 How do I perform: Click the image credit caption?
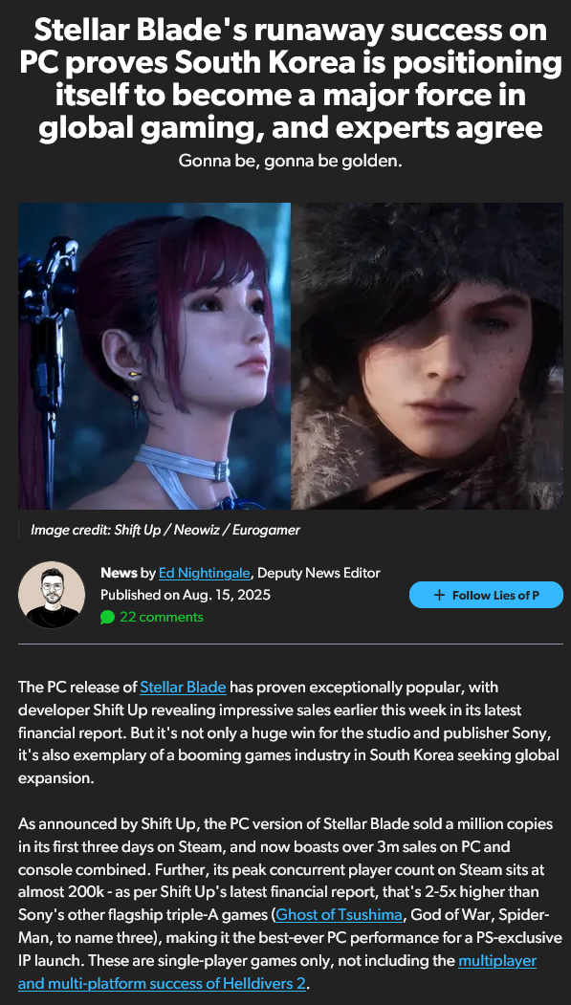tap(165, 530)
